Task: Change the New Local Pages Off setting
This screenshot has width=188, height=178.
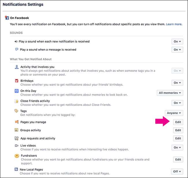Action: coord(177,171)
